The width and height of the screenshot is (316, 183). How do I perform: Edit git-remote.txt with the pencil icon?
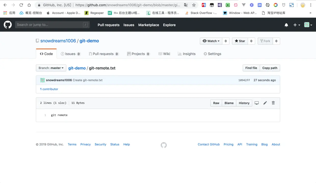(265, 103)
